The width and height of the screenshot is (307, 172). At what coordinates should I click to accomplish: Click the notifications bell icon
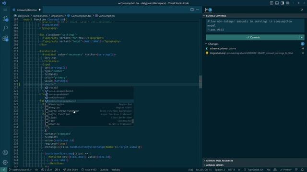coord(302,170)
